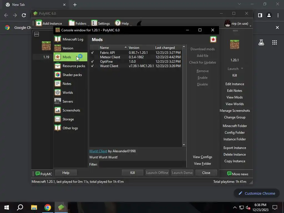This screenshot has width=284, height=213.
Task: Open the Google apps grid
Action: (x=274, y=42)
